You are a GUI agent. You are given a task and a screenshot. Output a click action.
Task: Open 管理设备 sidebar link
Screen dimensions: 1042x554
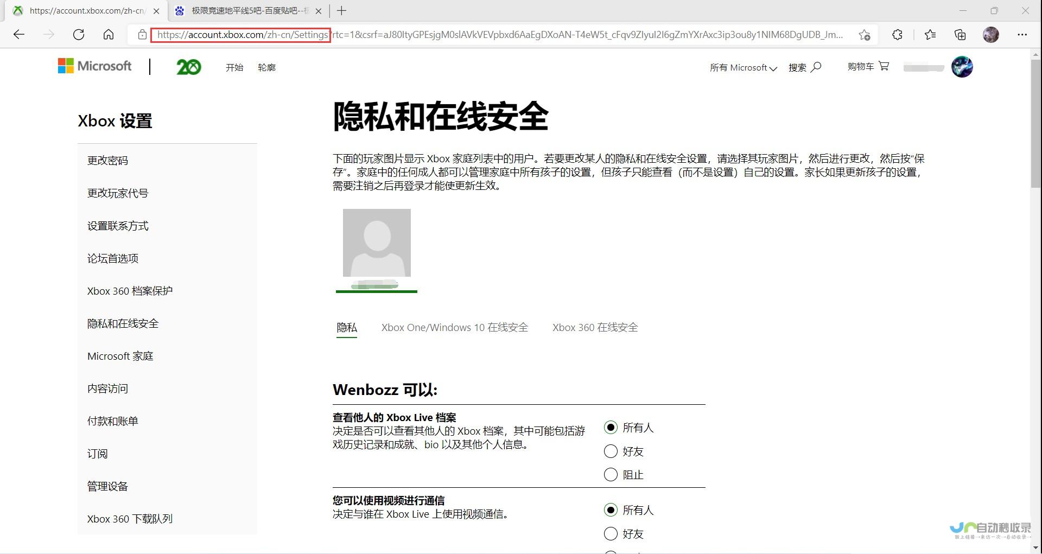click(107, 486)
